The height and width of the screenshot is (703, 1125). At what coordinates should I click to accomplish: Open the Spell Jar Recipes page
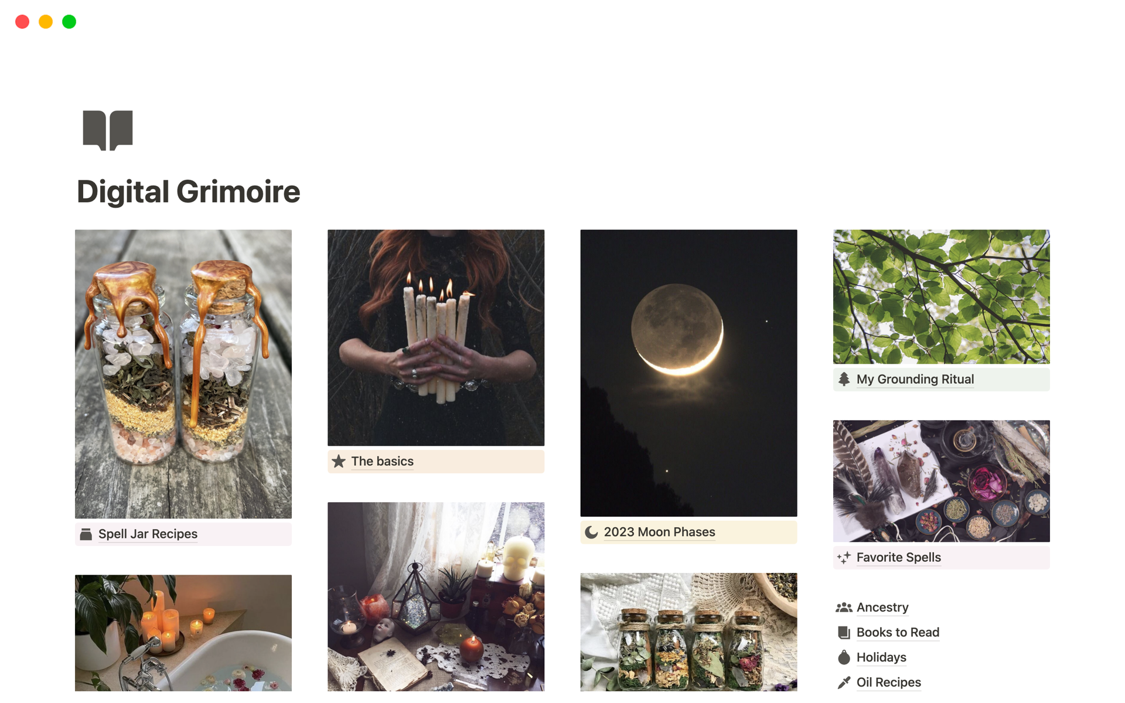(x=148, y=534)
